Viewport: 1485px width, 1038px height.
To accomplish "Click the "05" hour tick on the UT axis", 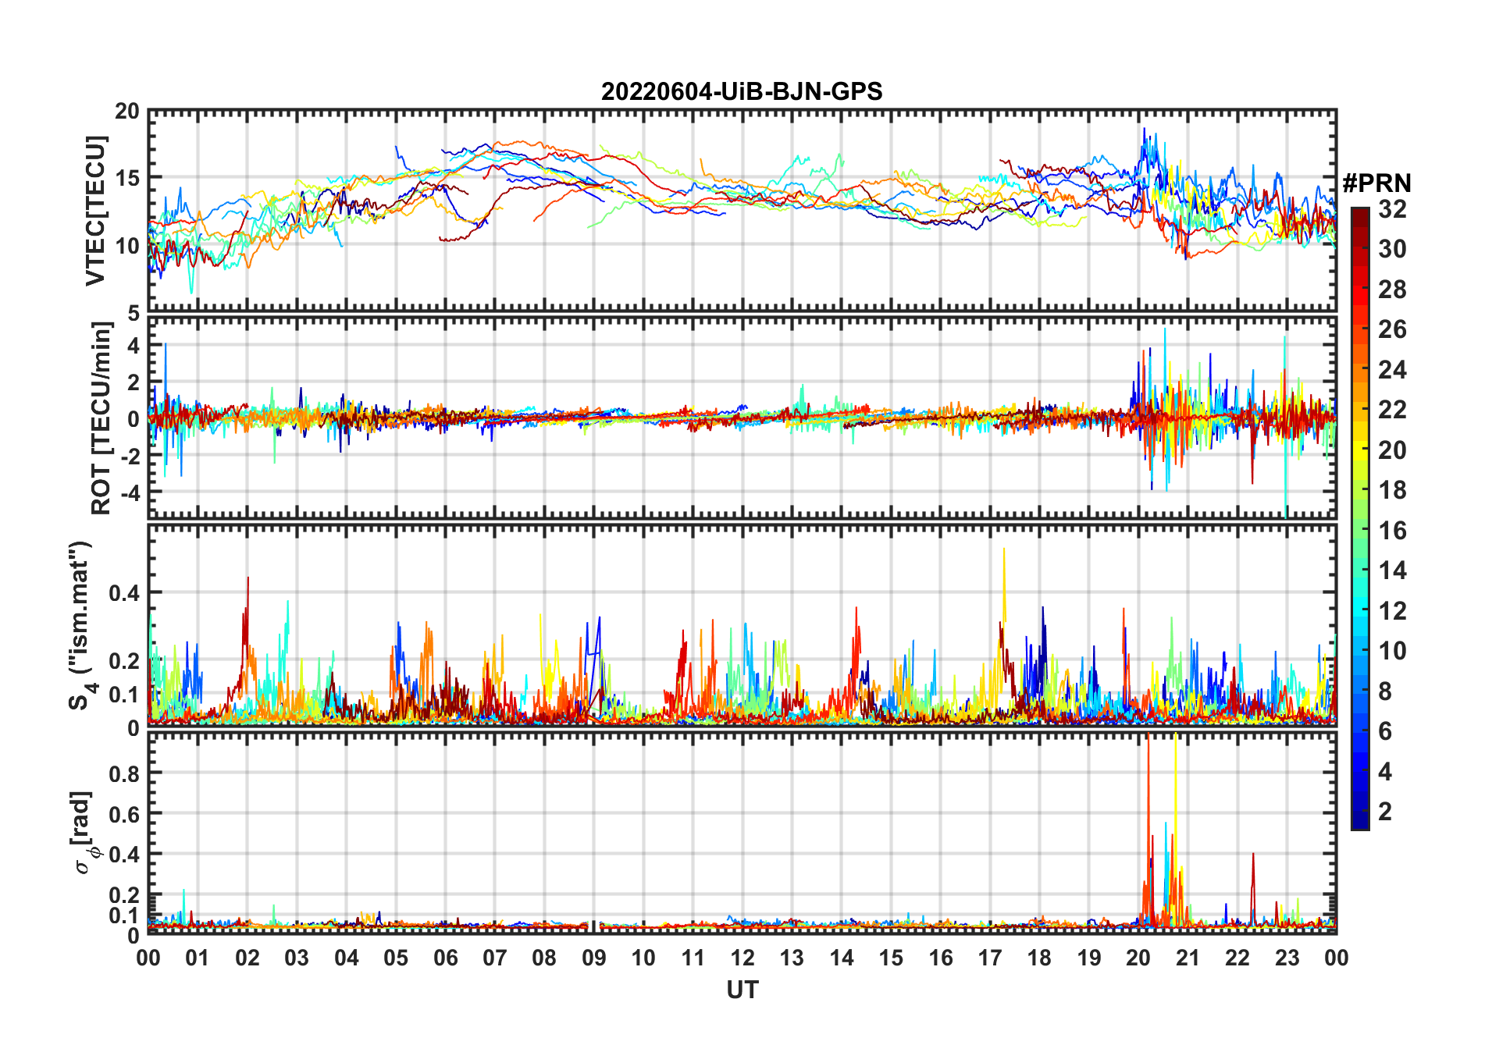I will pyautogui.click(x=396, y=958).
